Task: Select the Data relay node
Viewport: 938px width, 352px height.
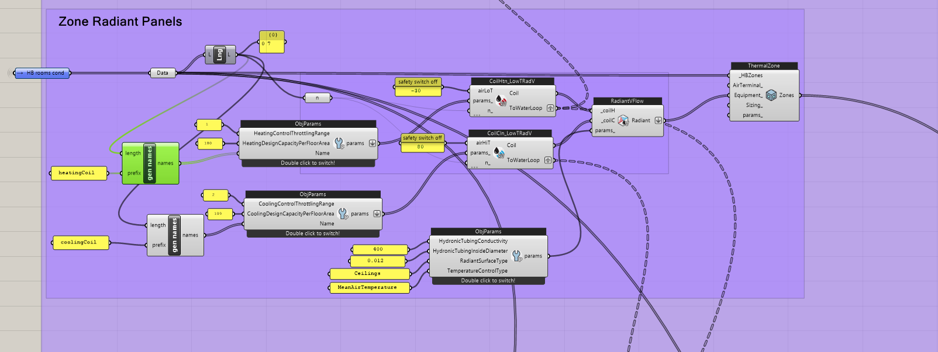Action: pos(163,73)
